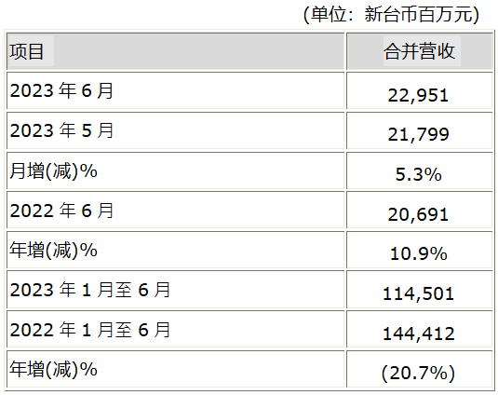
Task: Click the unit note 新台币百万元
Action: pyautogui.click(x=419, y=15)
